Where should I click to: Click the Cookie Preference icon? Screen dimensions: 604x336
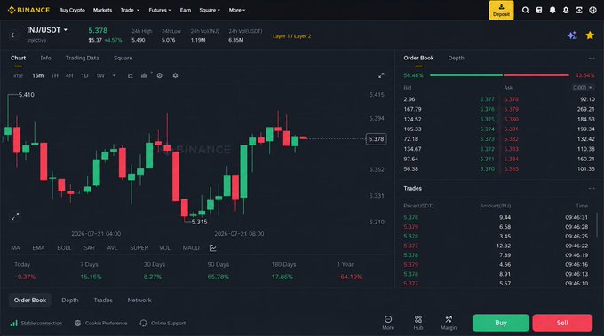tap(78, 323)
